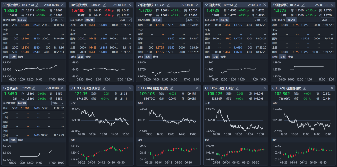Close the 30Y国债活跃 panel
This screenshot has height=167, width=337.
click(62, 5)
